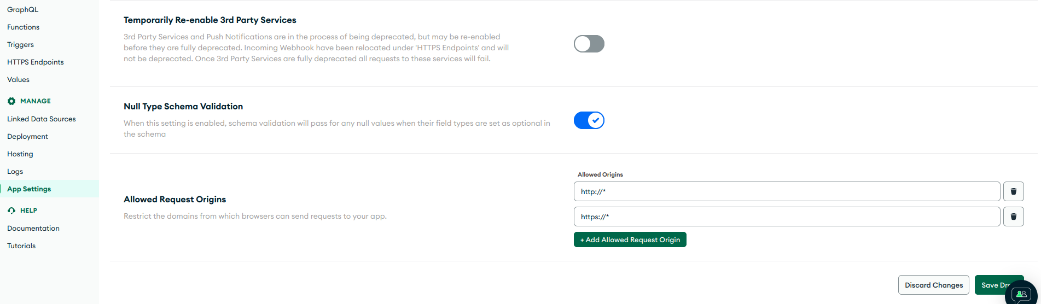Open Triggers from the sidebar
This screenshot has width=1041, height=304.
coord(21,44)
